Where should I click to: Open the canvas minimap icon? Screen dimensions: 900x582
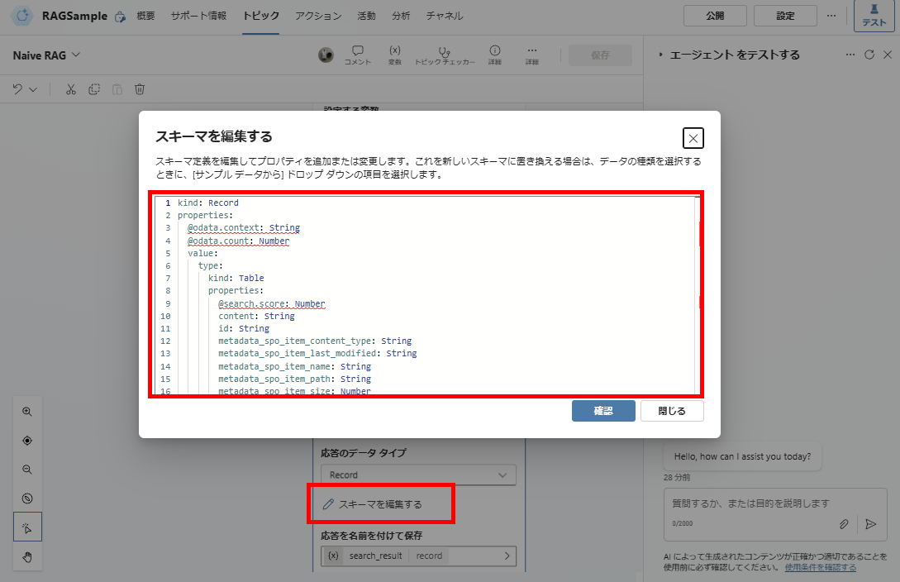27,498
